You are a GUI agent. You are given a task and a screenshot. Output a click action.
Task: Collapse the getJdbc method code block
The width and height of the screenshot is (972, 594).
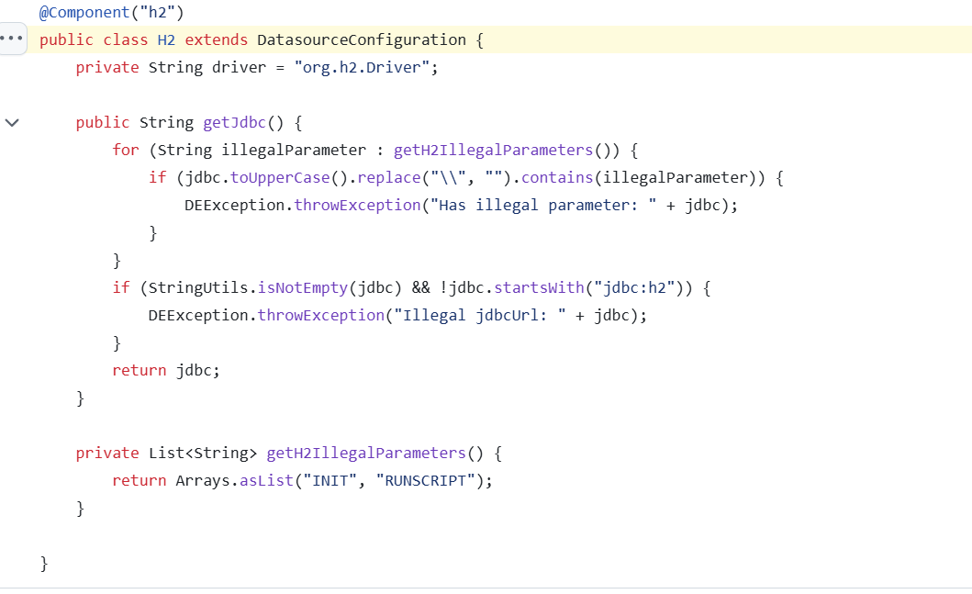click(x=12, y=122)
